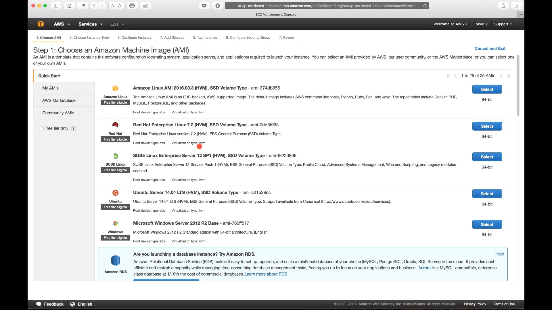This screenshot has height=310, width=552.
Task: Hide the Amazon RDS banner
Action: tap(499, 254)
